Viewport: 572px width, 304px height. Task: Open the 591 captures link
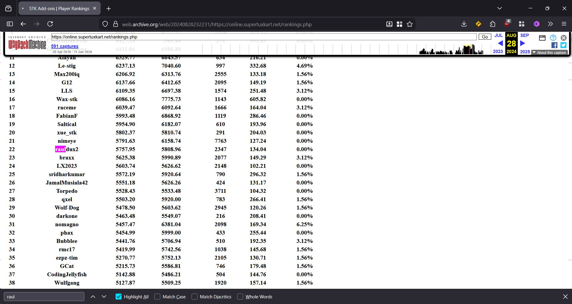(x=65, y=46)
